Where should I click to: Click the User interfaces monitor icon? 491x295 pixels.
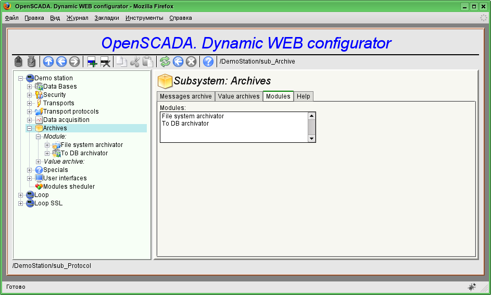[x=39, y=178]
